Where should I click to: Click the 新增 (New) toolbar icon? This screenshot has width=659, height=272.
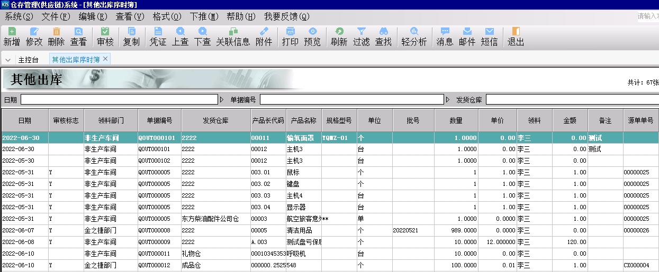point(12,36)
